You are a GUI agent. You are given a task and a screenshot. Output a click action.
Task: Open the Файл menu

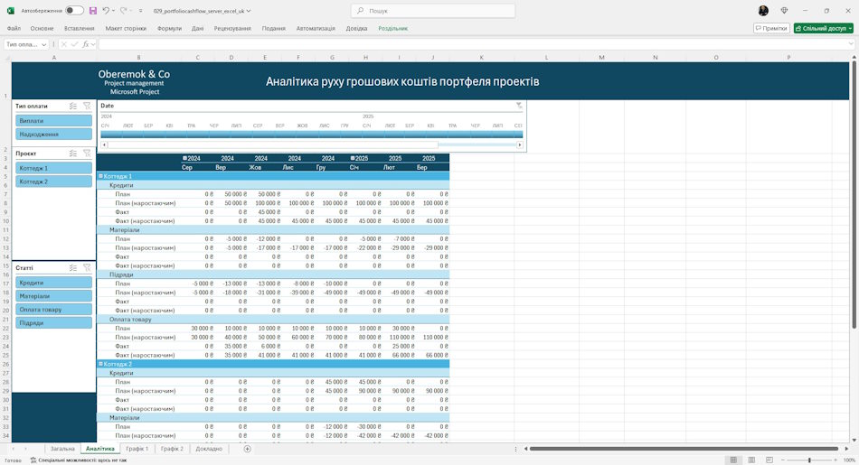click(14, 29)
